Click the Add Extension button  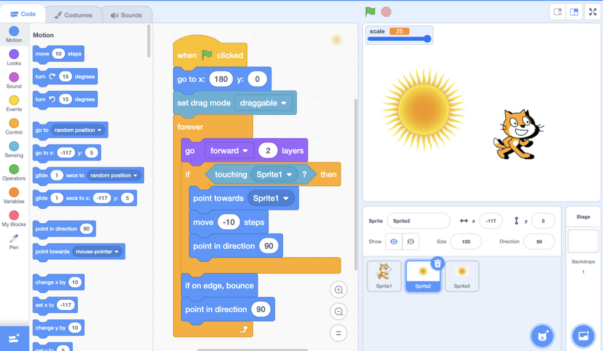[x=14, y=338]
